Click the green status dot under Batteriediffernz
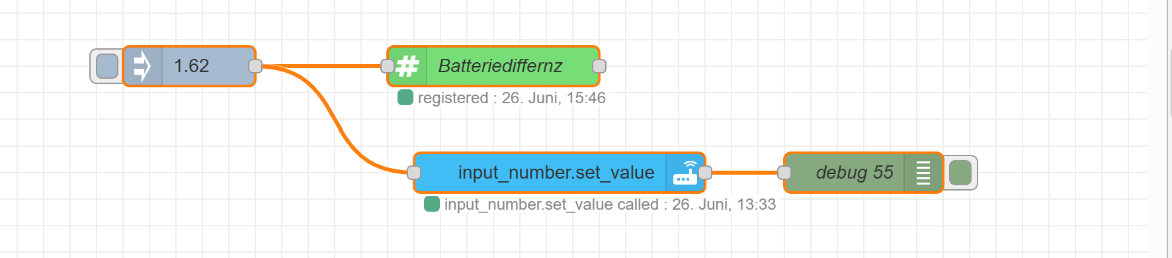 (x=405, y=98)
